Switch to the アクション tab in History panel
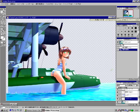 tap(127, 40)
